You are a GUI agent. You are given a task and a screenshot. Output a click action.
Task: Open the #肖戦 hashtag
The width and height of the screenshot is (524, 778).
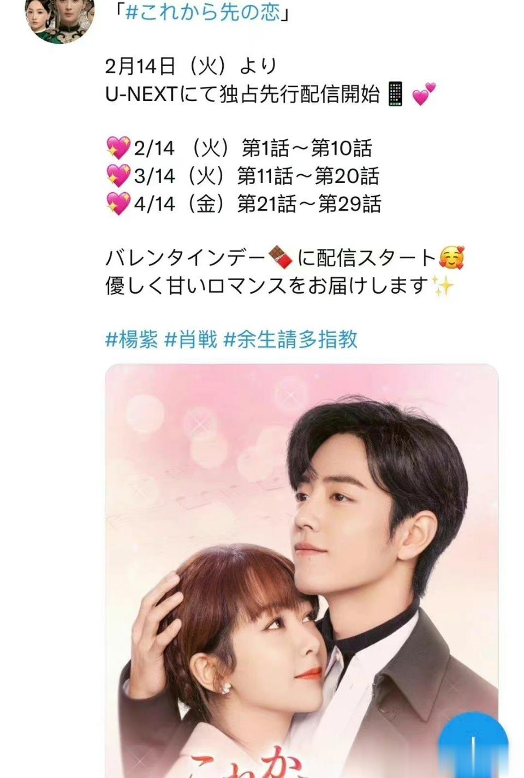click(x=191, y=340)
